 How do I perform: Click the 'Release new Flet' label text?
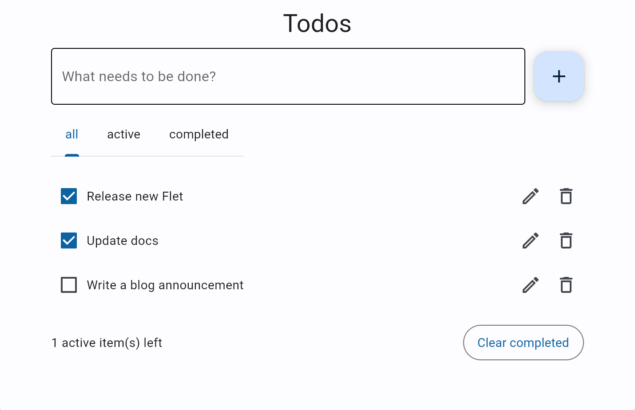(x=135, y=196)
